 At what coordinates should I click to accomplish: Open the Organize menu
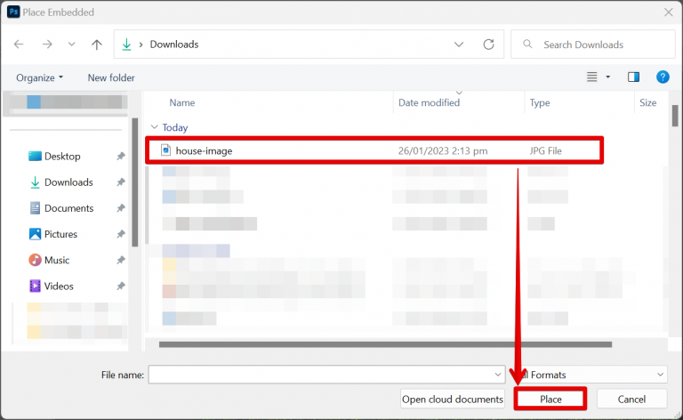pos(39,77)
